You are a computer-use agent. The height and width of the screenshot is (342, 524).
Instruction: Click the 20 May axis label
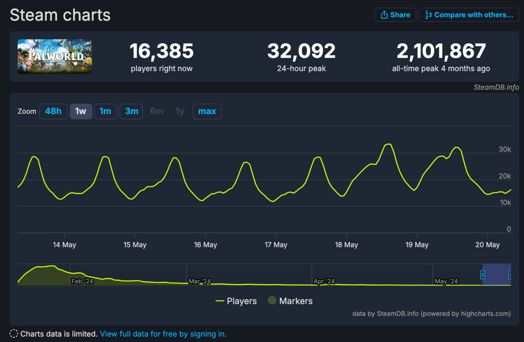tap(488, 245)
